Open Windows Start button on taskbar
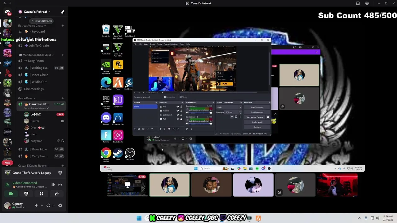397x223 pixels. click(139, 218)
